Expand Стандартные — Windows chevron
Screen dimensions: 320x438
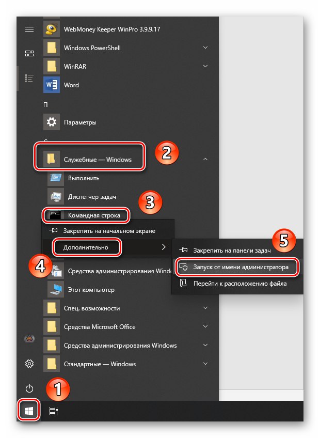coord(205,364)
